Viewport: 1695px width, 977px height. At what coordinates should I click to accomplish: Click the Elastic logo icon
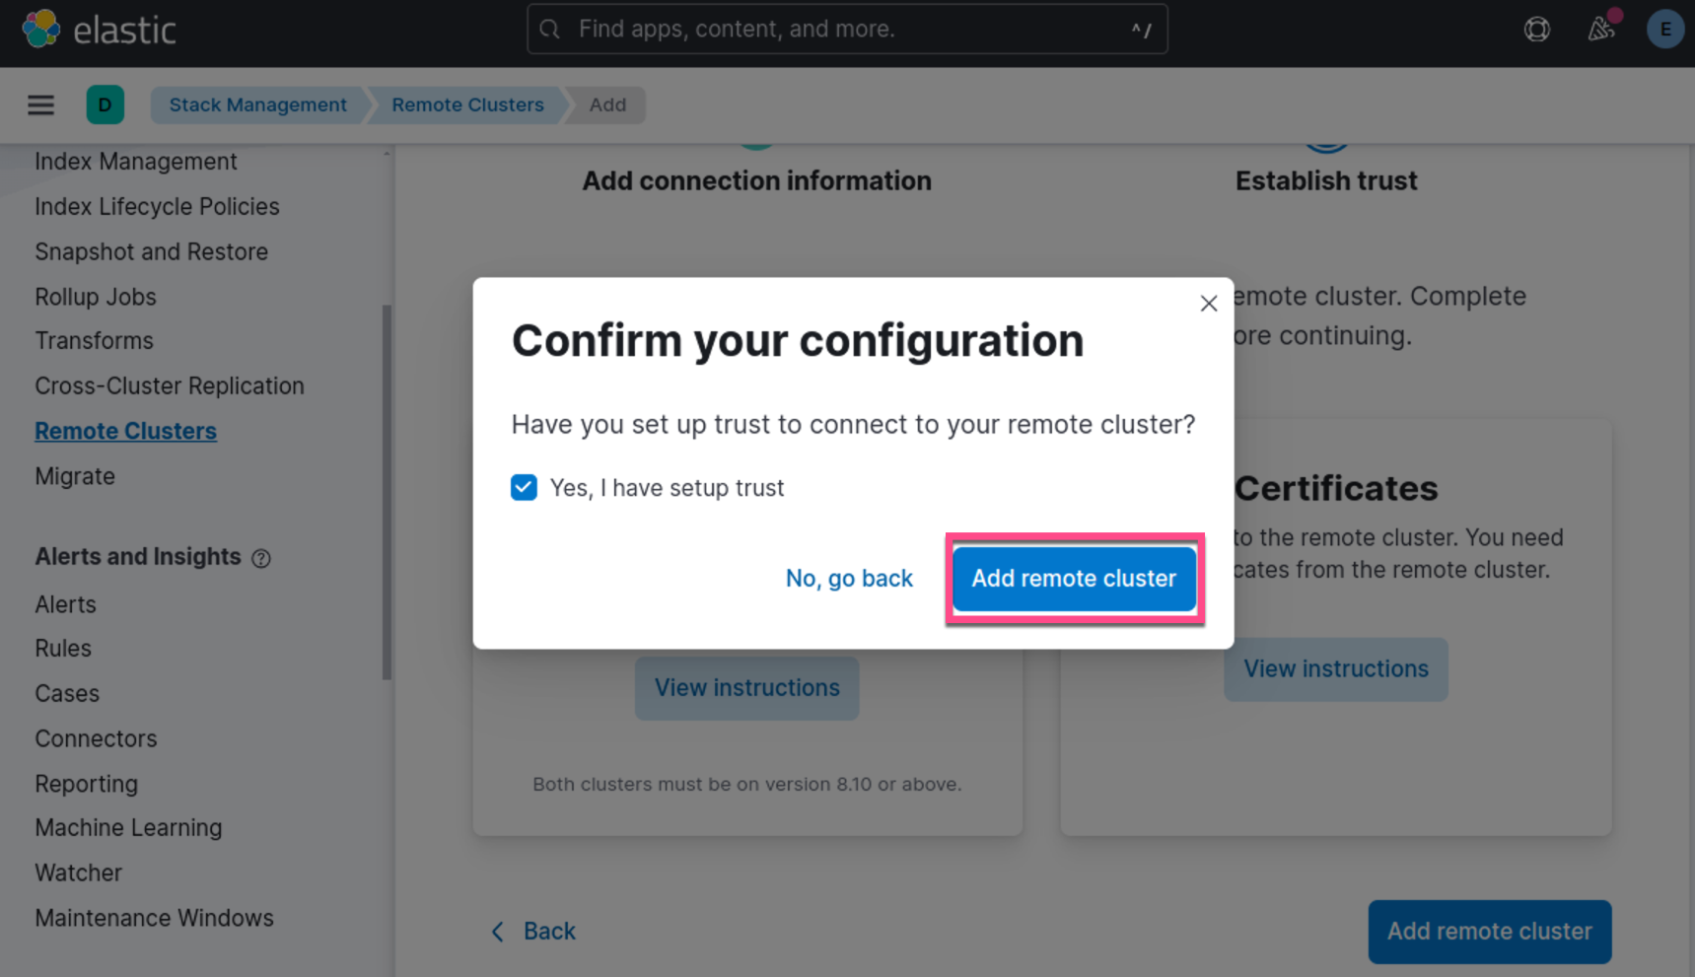pyautogui.click(x=41, y=30)
